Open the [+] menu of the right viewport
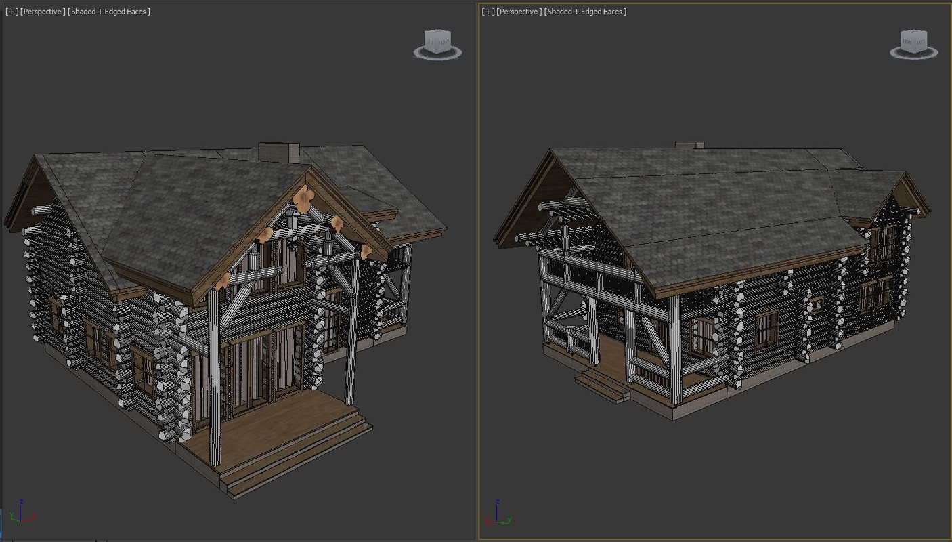 487,11
